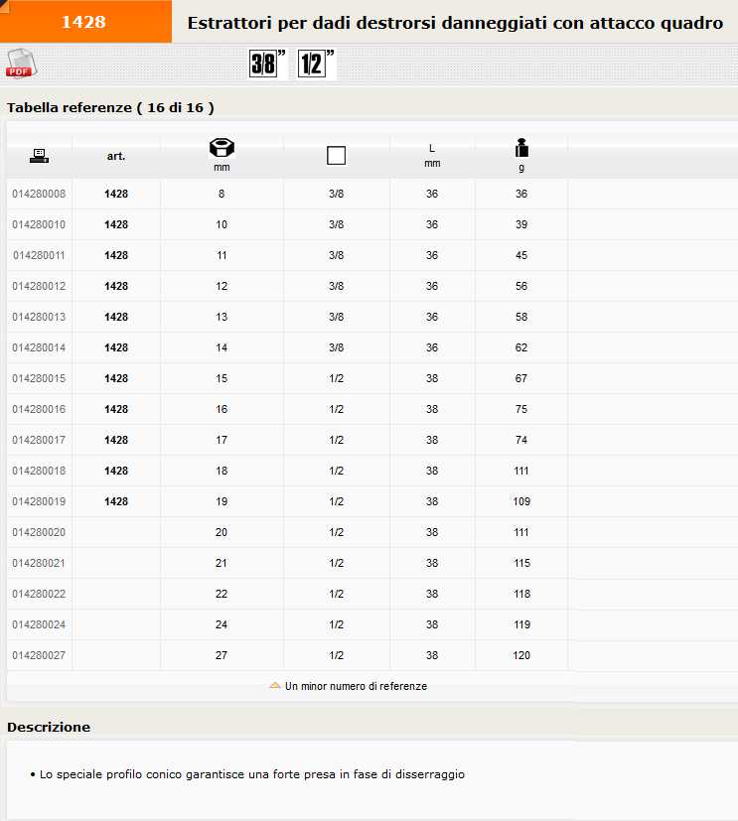Click bold 1428 in row 014280008
The height and width of the screenshot is (821, 738).
coord(116,194)
